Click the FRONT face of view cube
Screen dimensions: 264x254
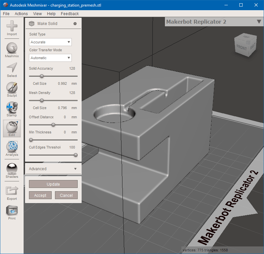pyautogui.click(x=241, y=47)
